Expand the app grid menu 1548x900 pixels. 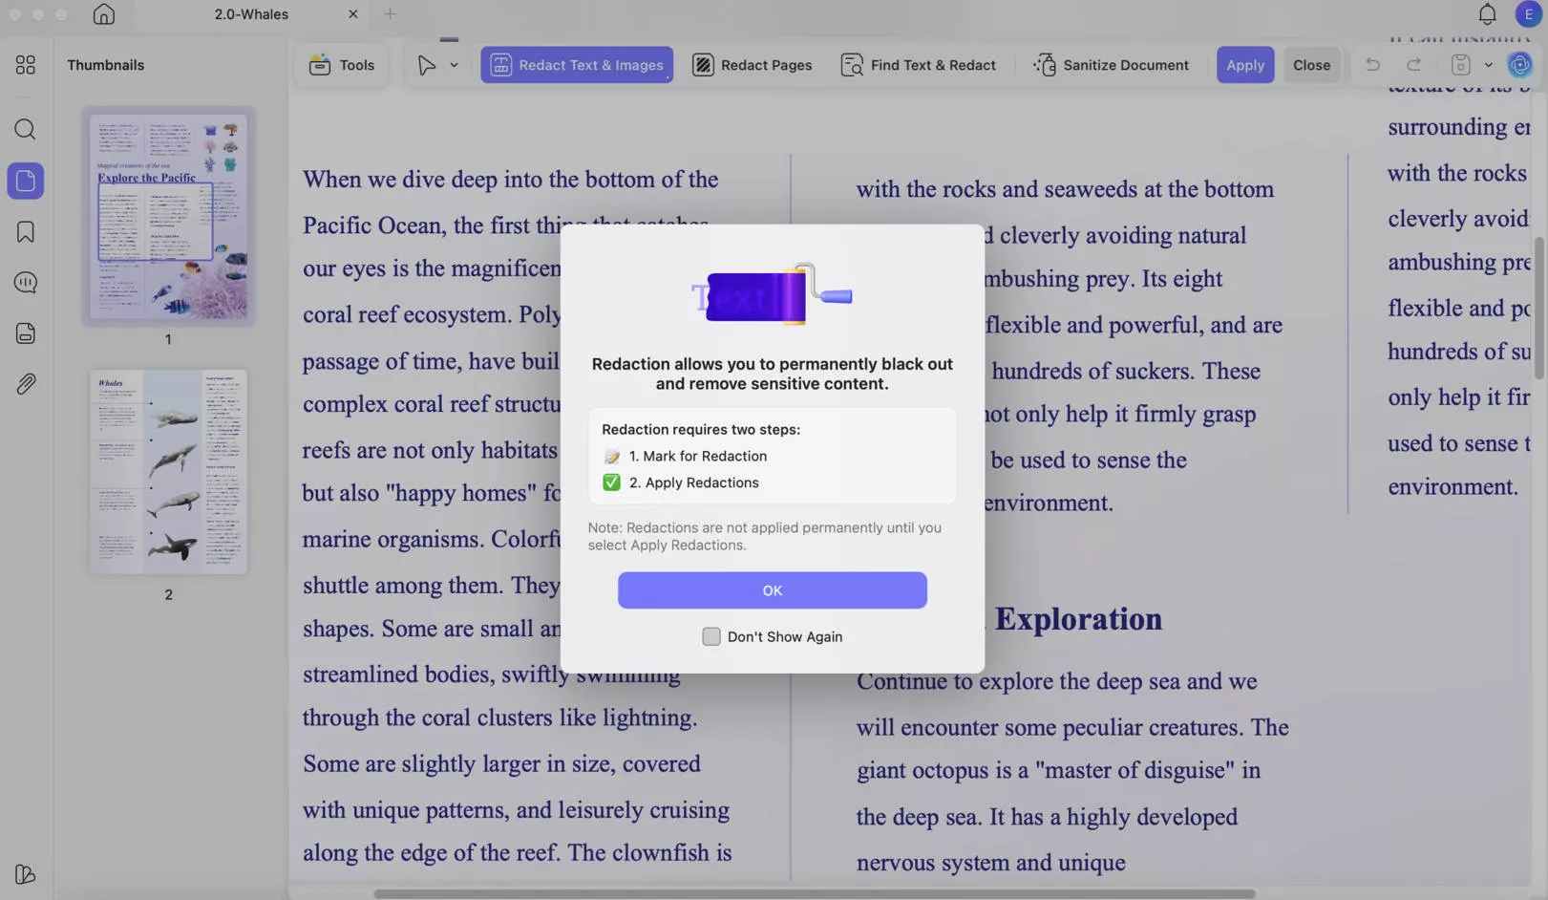(x=25, y=65)
